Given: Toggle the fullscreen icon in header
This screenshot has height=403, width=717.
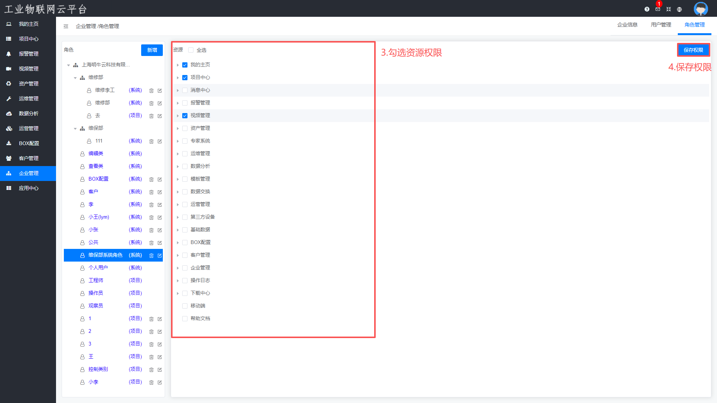Looking at the screenshot, I should 668,9.
